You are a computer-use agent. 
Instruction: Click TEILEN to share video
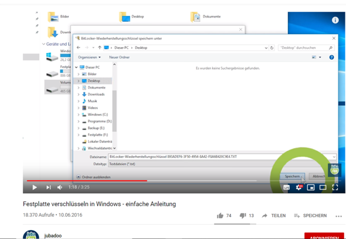(x=274, y=216)
